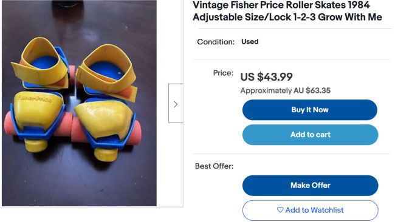
Task: Click the yellow ankle strap of left skate
Action: pyautogui.click(x=39, y=62)
